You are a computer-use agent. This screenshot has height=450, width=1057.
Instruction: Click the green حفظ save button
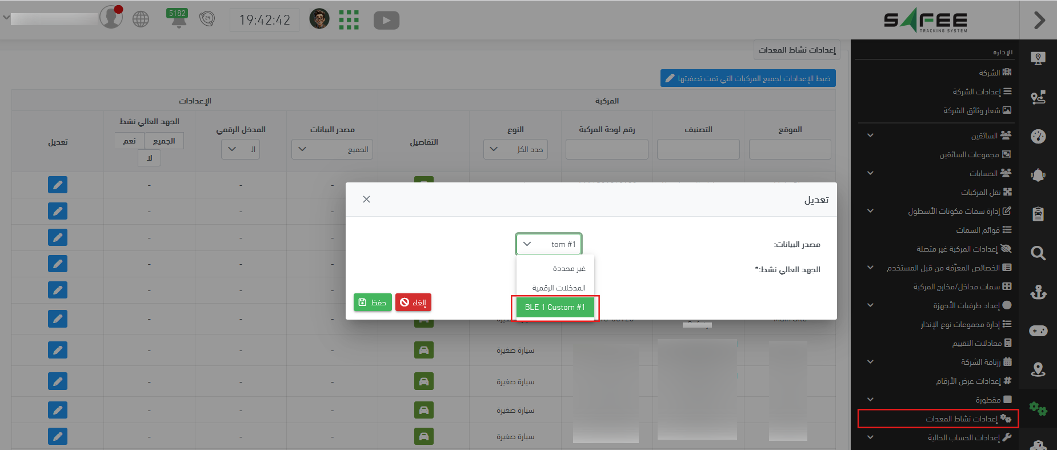pos(373,302)
